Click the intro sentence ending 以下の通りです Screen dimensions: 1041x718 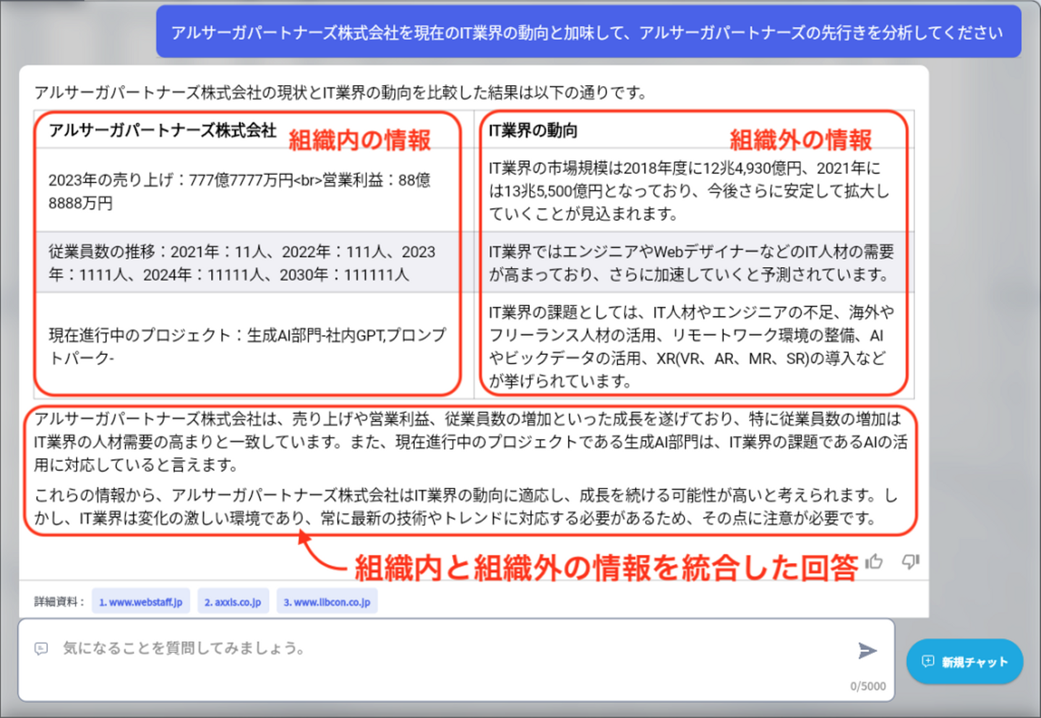340,93
